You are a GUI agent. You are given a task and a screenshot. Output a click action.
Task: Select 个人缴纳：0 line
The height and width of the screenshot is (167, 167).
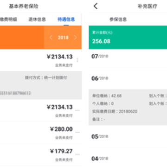[x=103, y=103]
